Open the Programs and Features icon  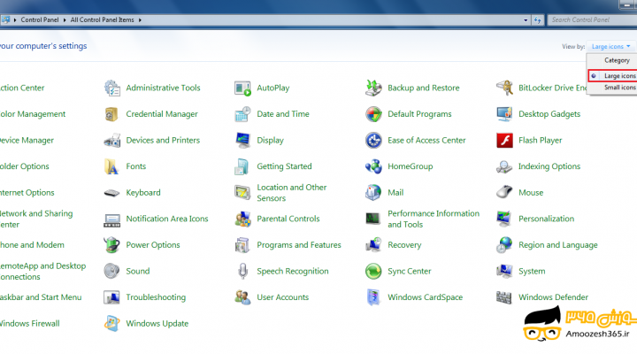click(242, 245)
